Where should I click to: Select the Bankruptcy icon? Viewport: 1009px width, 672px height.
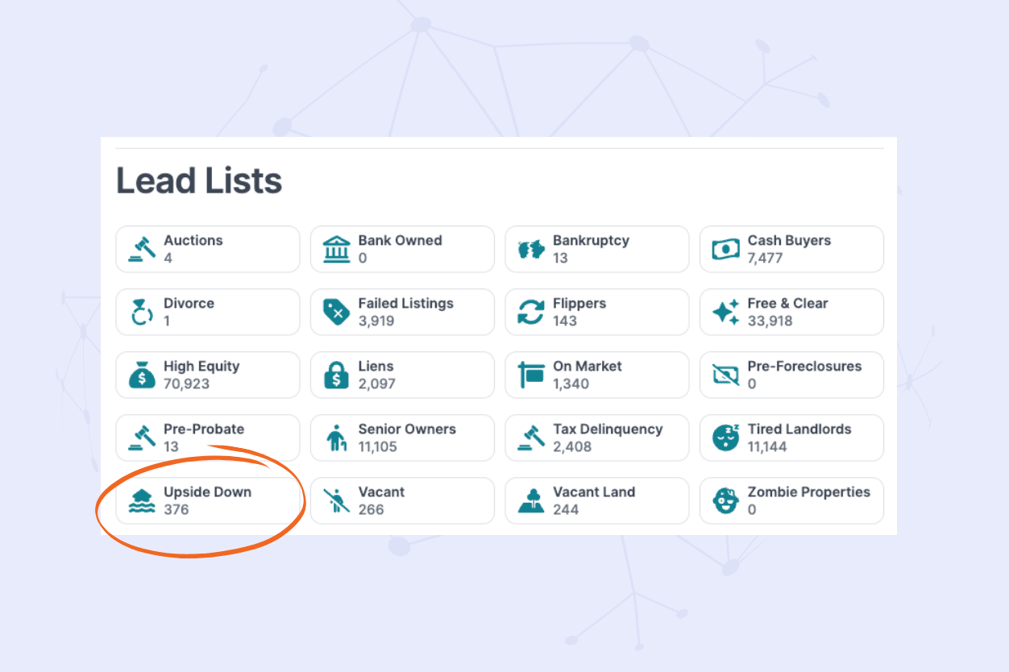(530, 249)
